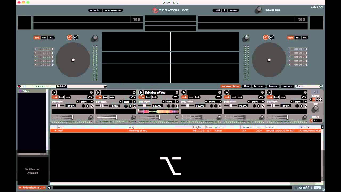Set left deck speed to 45 RPM
Screen dimensions: 341x192
76,37
